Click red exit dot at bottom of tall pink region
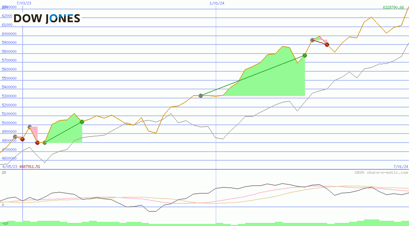Screen dimensions: 409x226 point(37,143)
